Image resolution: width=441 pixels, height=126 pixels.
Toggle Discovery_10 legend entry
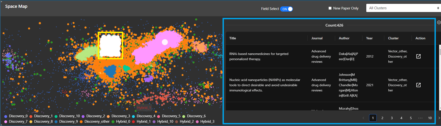pos(67,116)
